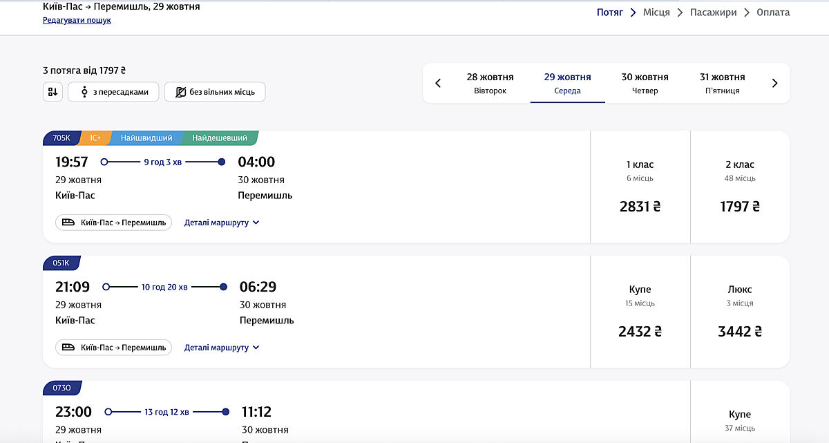The image size is (829, 443).
Task: Toggle the 'з пересадками' filter
Action: [x=113, y=92]
